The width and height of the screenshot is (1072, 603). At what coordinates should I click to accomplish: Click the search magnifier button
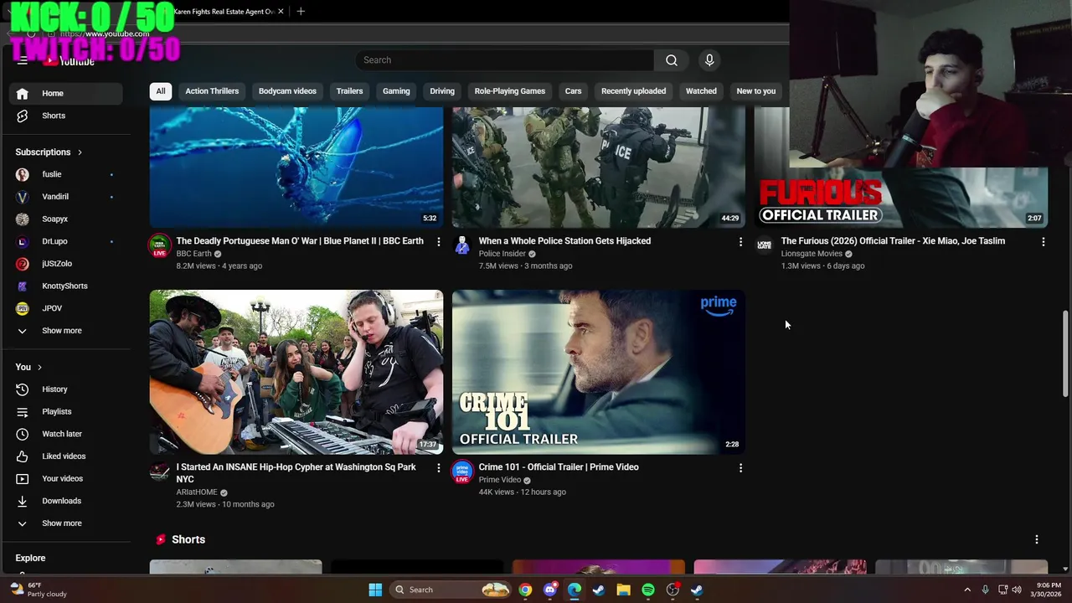672,60
